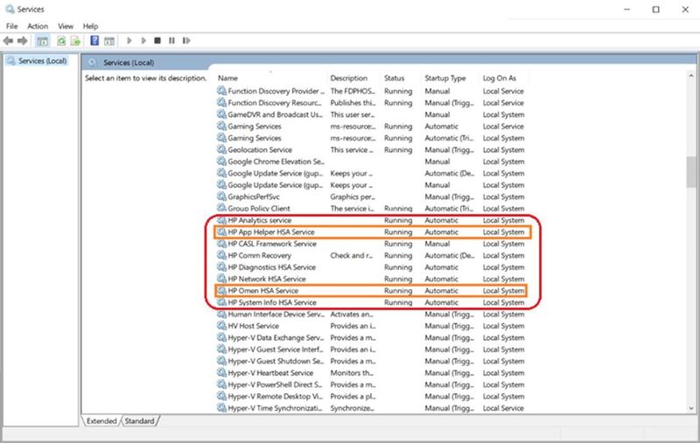Click the Show/Hide Action Pane icon

108,41
